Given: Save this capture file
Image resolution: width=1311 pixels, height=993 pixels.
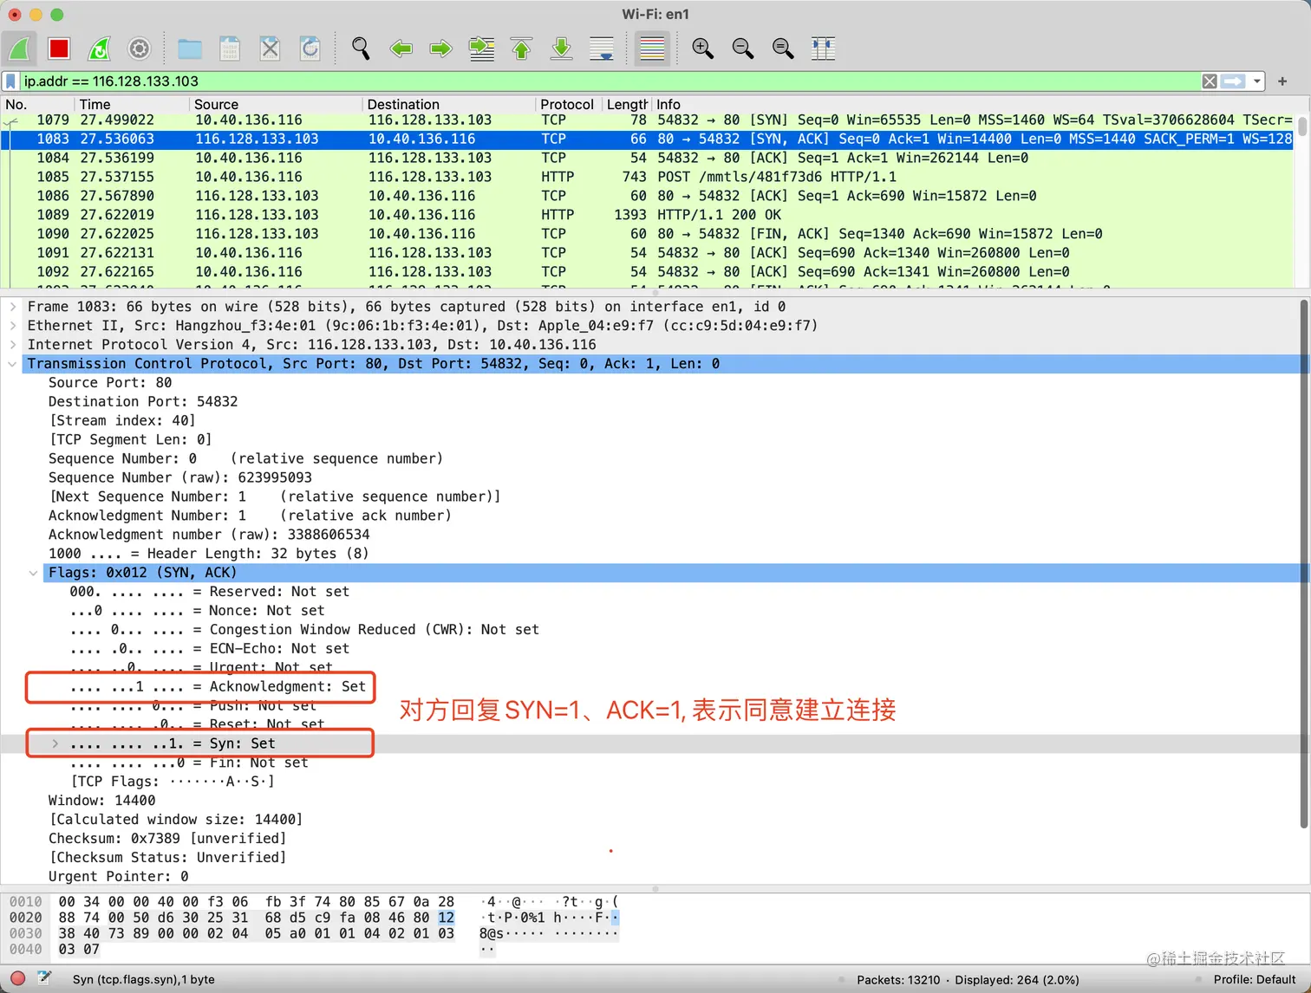Looking at the screenshot, I should pos(230,49).
